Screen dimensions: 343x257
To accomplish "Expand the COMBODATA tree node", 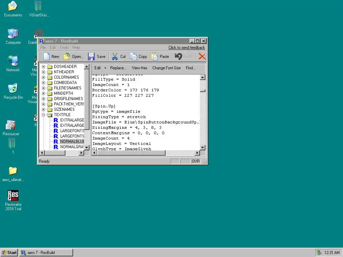I will (43, 83).
